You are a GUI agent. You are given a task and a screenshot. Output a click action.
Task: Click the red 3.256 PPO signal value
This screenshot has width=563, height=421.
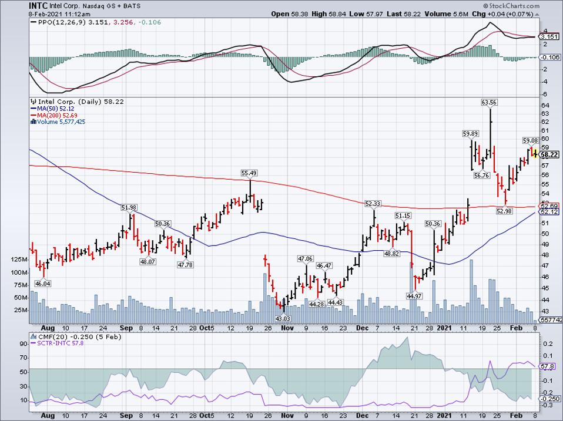pyautogui.click(x=123, y=22)
